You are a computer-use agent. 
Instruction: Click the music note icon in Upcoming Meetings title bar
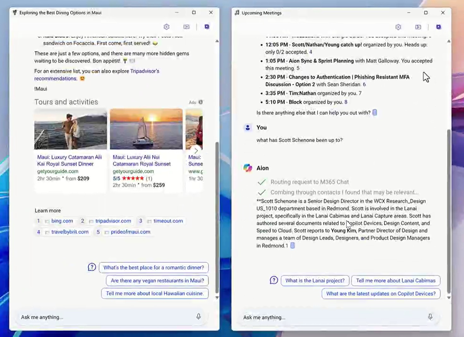tap(237, 13)
